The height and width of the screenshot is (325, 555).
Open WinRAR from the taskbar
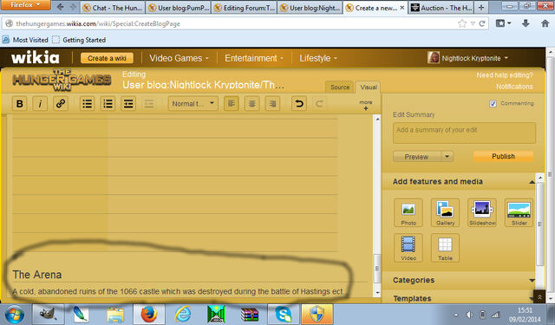pos(250,314)
